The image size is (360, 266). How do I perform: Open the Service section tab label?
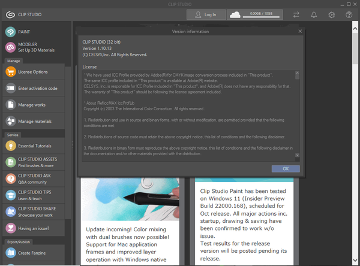[13, 135]
